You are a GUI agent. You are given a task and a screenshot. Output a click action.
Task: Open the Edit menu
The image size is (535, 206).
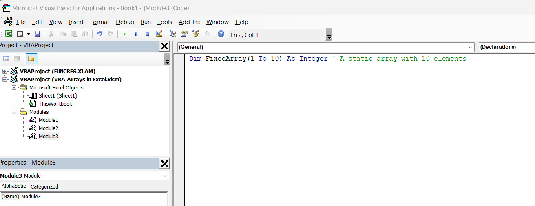pyautogui.click(x=38, y=22)
